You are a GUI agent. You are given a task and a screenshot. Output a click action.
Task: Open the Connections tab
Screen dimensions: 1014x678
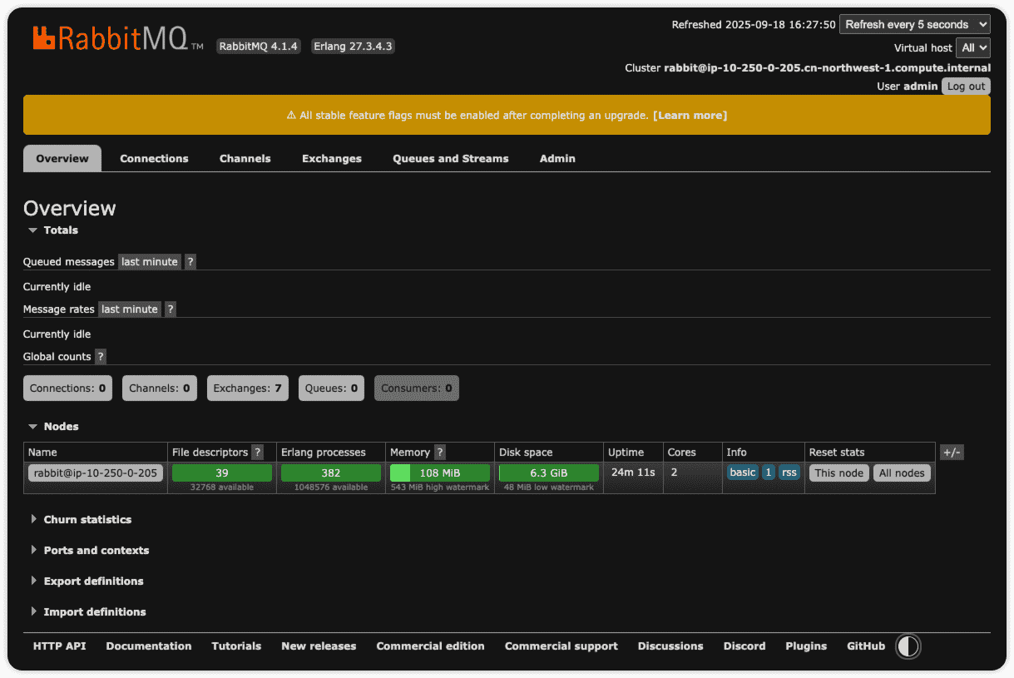tap(154, 159)
